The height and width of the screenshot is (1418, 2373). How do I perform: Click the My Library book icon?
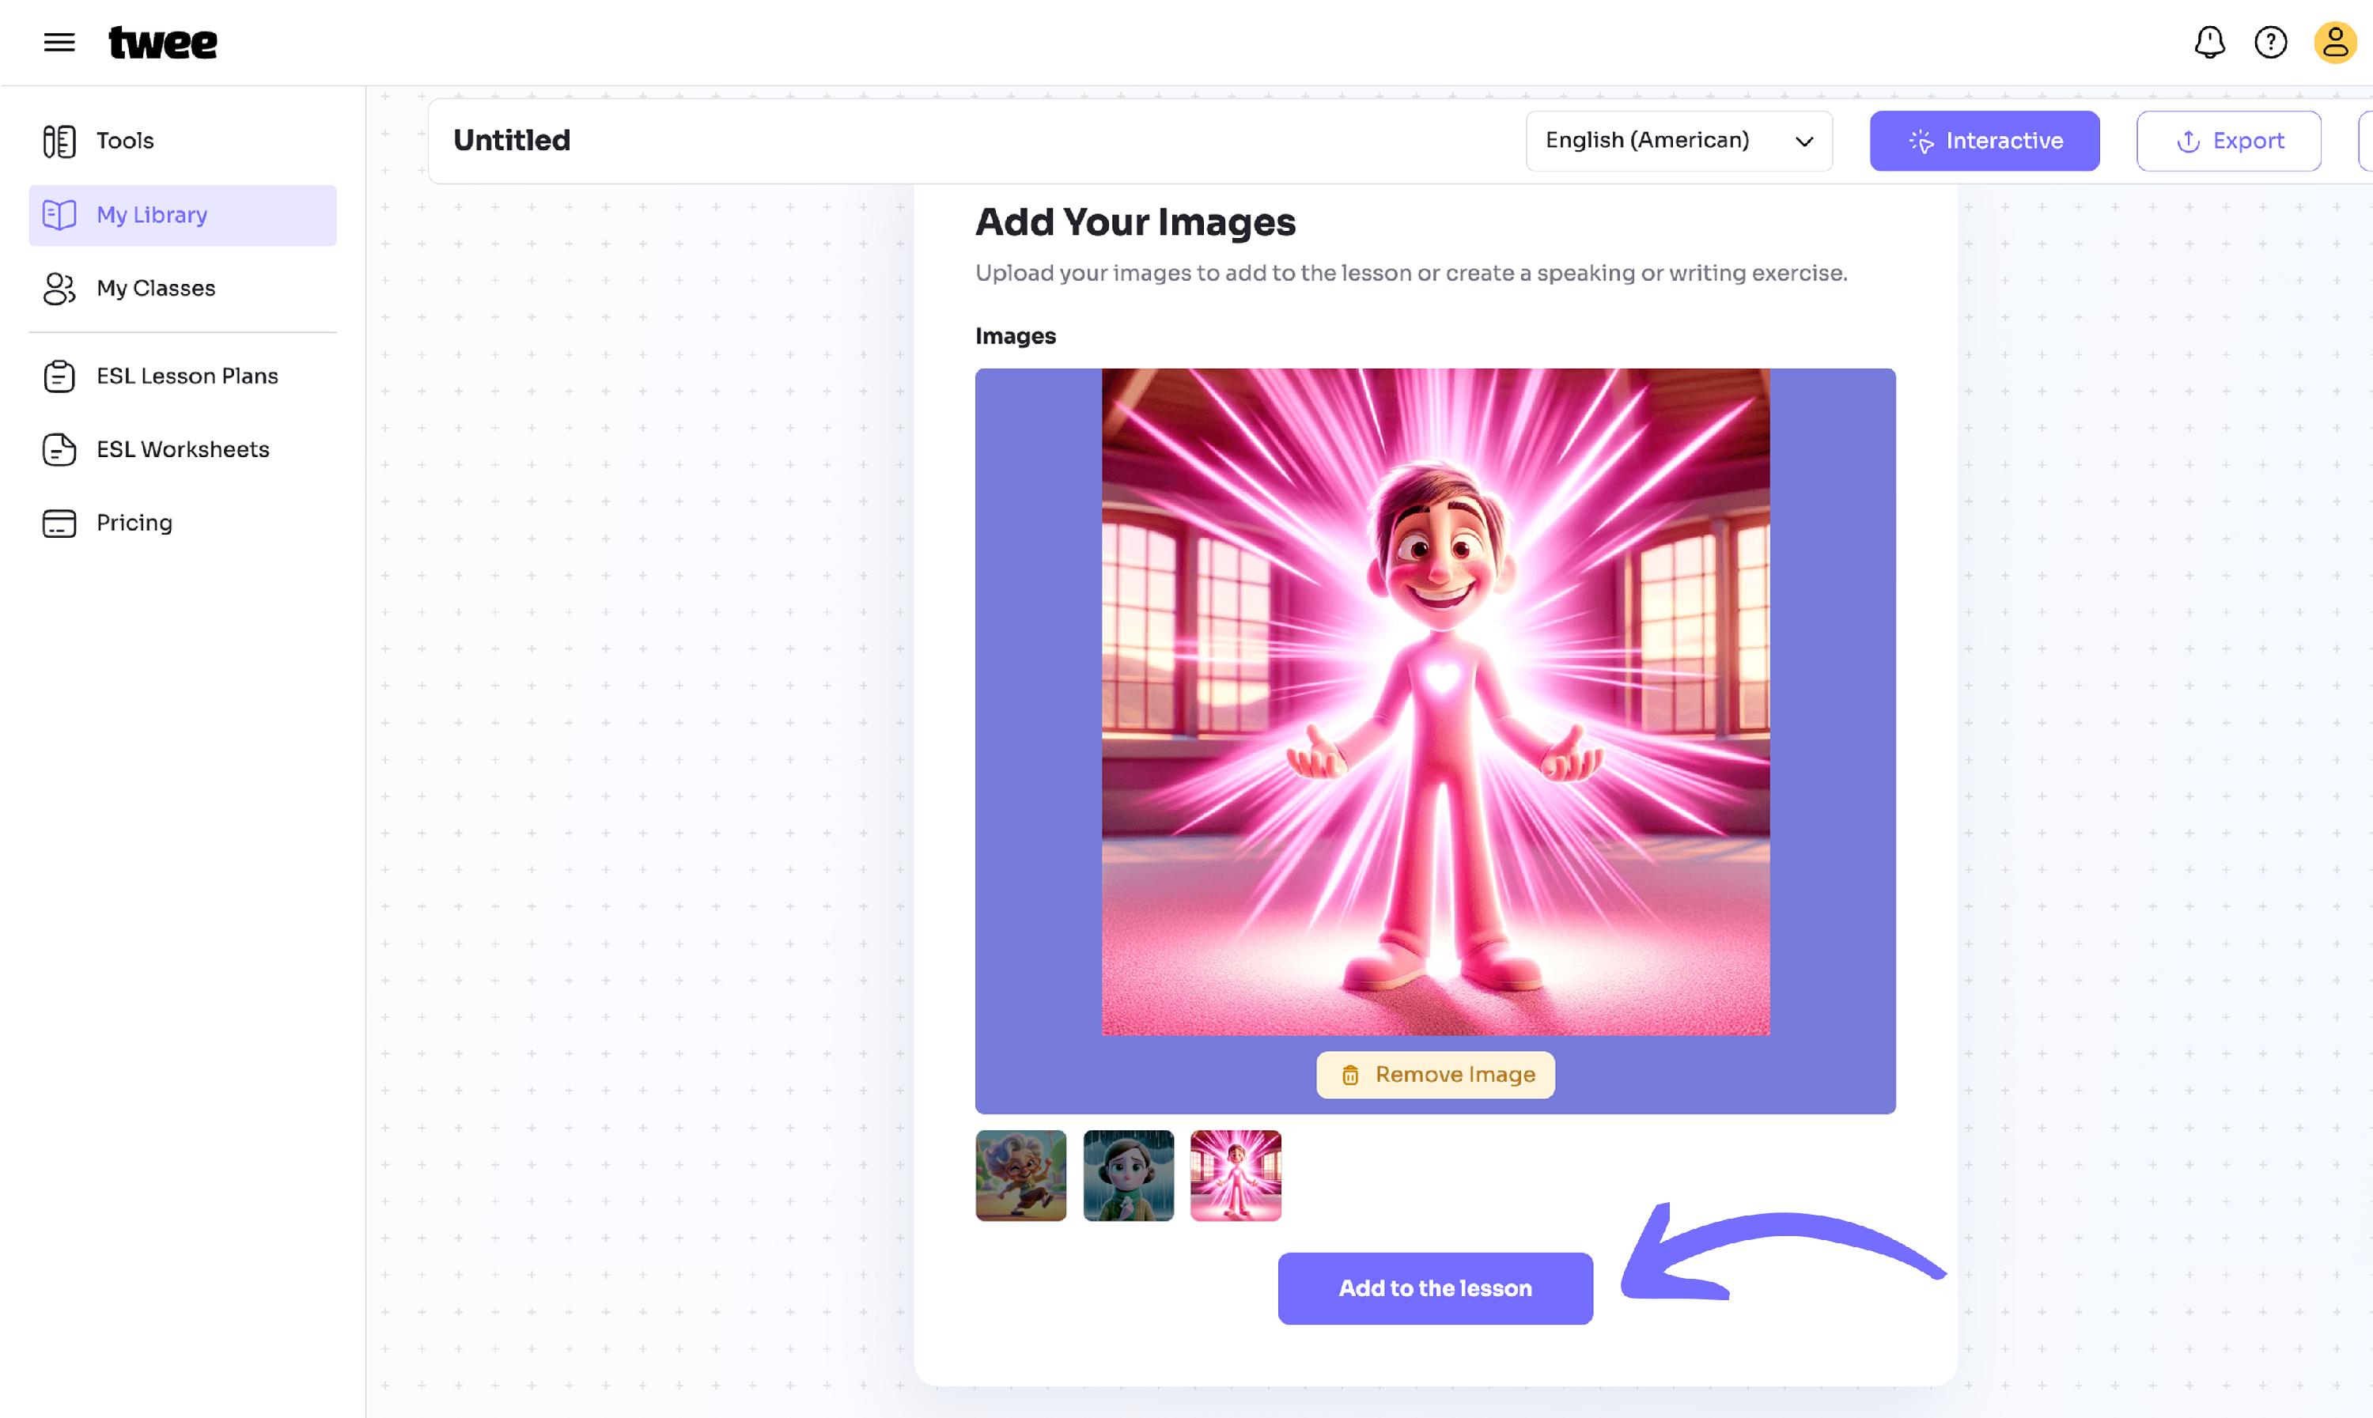pos(59,215)
